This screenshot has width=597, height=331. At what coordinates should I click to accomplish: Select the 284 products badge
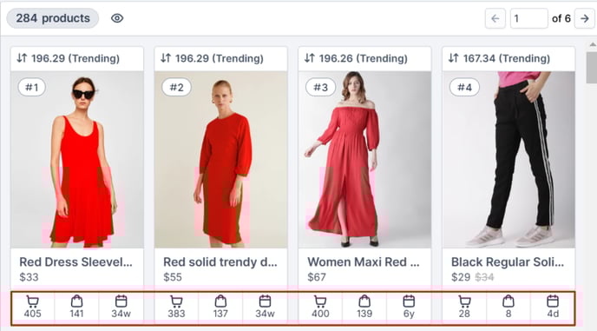[x=53, y=18]
